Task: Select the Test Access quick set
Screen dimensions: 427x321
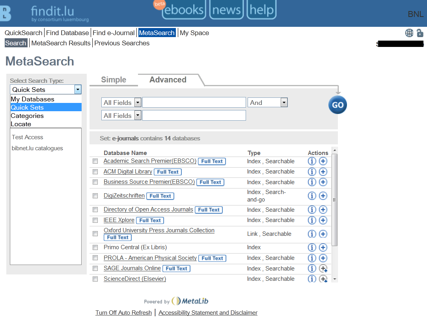Action: (x=27, y=137)
